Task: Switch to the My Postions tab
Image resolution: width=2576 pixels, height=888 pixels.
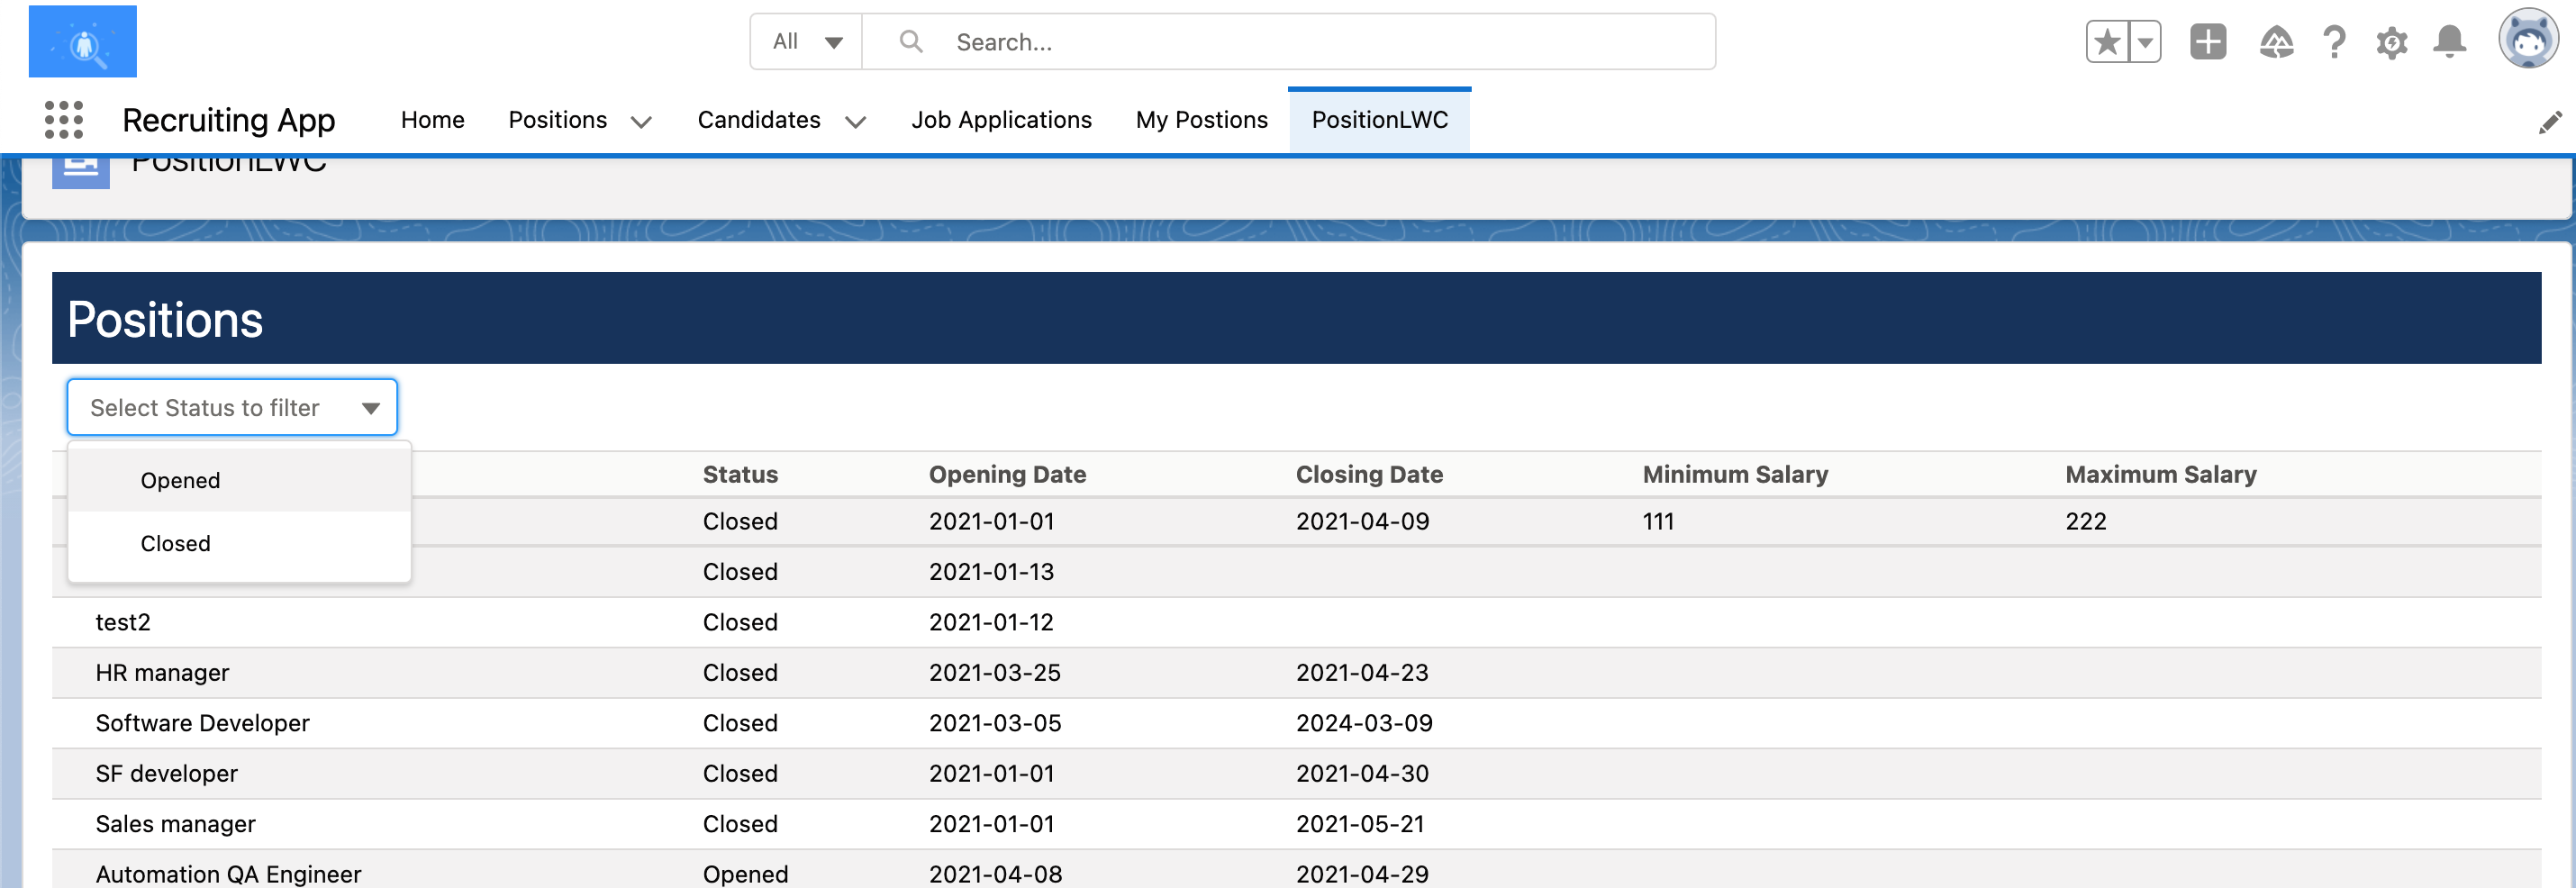Action: tap(1201, 120)
